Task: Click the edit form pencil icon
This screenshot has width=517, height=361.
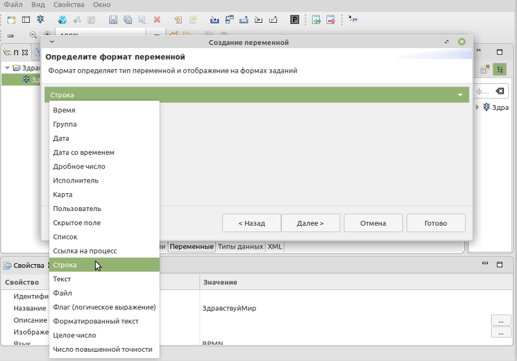Action: pyautogui.click(x=91, y=20)
